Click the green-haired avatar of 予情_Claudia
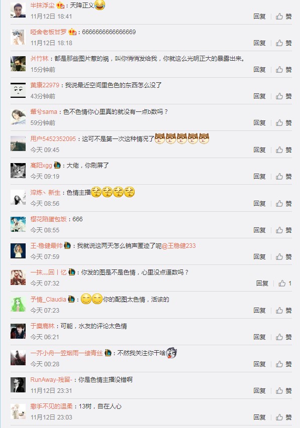This screenshot has width=300, height=428. 18,305
